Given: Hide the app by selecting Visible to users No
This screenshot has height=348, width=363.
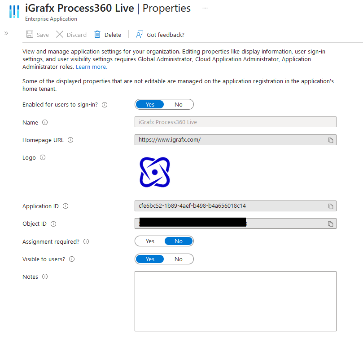Looking at the screenshot, I should (179, 259).
